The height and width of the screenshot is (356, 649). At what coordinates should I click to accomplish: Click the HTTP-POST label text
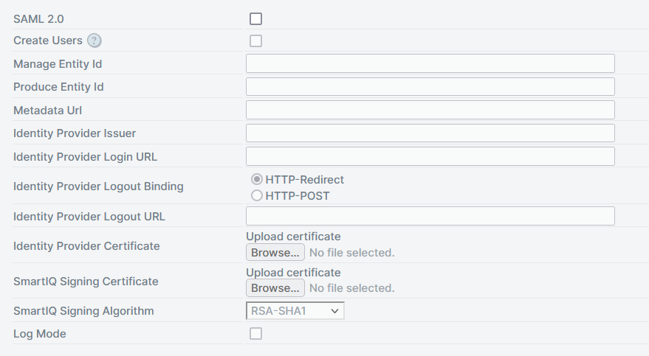[x=298, y=196]
